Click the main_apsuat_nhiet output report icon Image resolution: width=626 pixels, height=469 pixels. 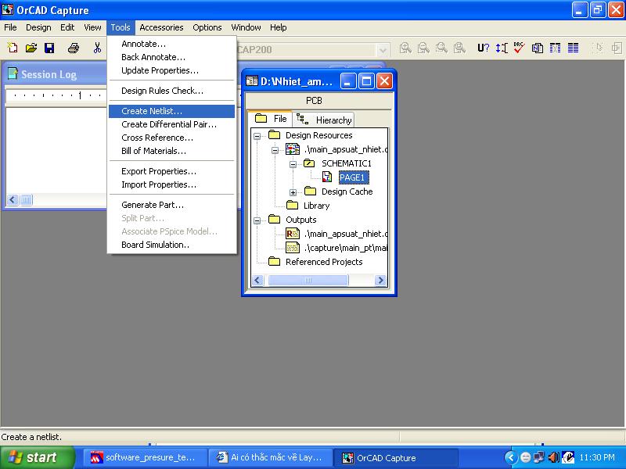click(x=293, y=234)
